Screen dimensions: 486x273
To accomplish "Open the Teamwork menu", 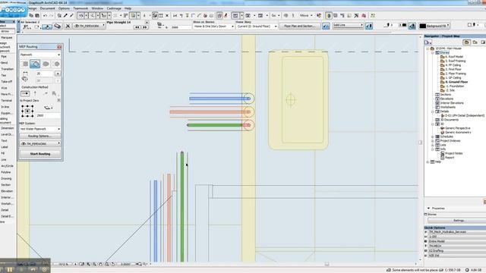I will click(x=80, y=8).
